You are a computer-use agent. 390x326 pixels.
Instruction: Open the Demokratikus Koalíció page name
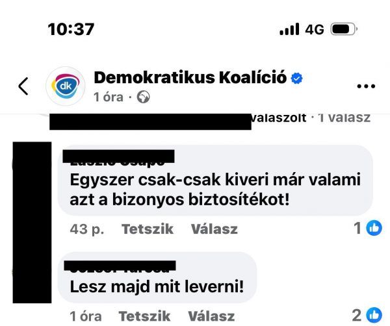coord(190,77)
